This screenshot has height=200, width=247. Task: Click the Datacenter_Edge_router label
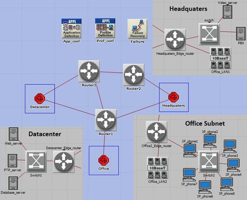pos(64,148)
